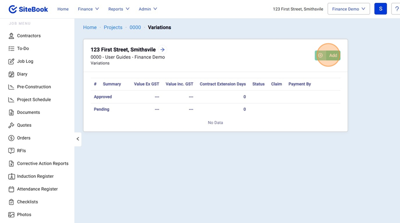The image size is (400, 223).
Task: Expand the Finance dropdown menu
Action: click(x=88, y=9)
